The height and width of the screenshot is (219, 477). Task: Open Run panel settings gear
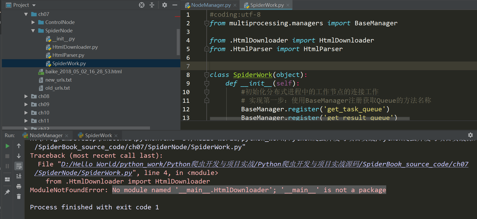470,135
